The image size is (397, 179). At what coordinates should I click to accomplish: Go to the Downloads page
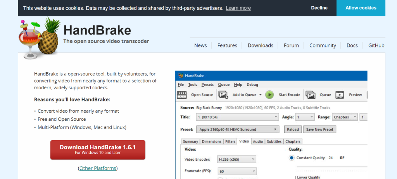click(x=260, y=45)
